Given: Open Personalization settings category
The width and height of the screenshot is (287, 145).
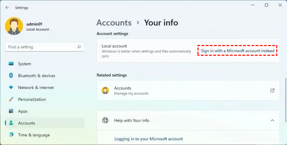Looking at the screenshot, I should pyautogui.click(x=32, y=99).
